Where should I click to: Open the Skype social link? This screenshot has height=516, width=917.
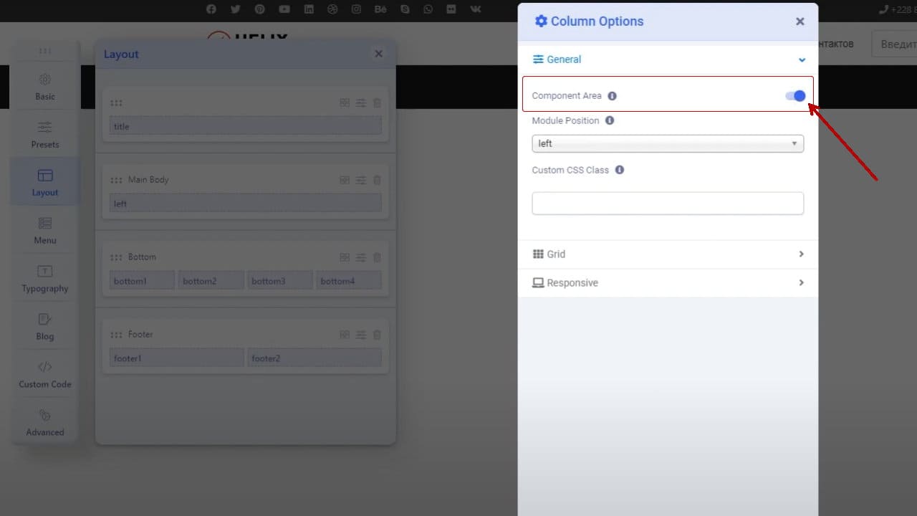pyautogui.click(x=405, y=9)
